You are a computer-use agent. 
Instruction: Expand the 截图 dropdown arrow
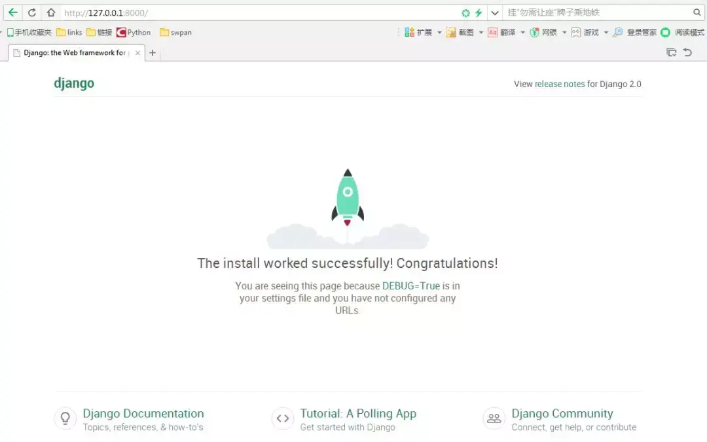pos(481,33)
